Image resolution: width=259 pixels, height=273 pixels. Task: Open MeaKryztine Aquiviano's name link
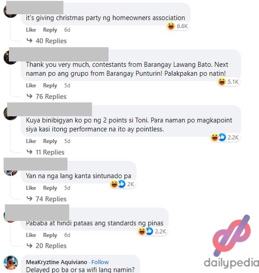pyautogui.click(x=57, y=262)
